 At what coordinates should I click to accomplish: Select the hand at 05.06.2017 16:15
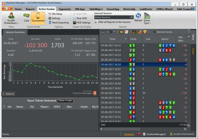pos(143,45)
